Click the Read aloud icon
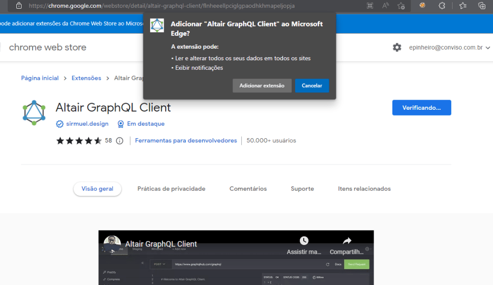 (386, 6)
